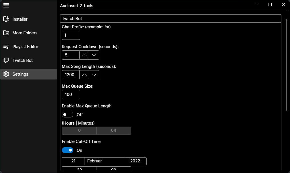
Task: Open the disabled minutes picker showing 04
Action: [x=114, y=130]
